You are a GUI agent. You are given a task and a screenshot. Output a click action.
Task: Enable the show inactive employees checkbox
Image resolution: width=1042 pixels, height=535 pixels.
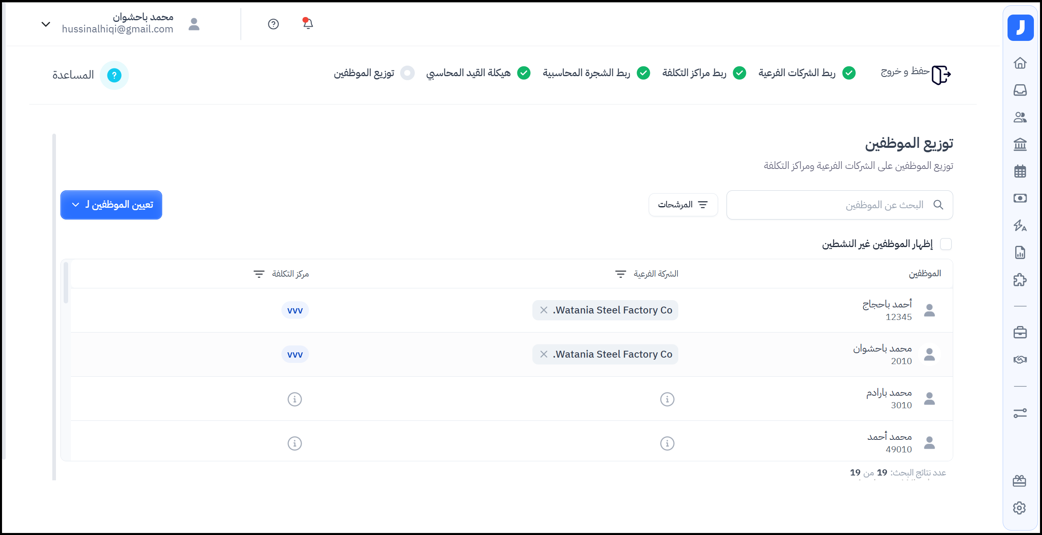tap(946, 244)
